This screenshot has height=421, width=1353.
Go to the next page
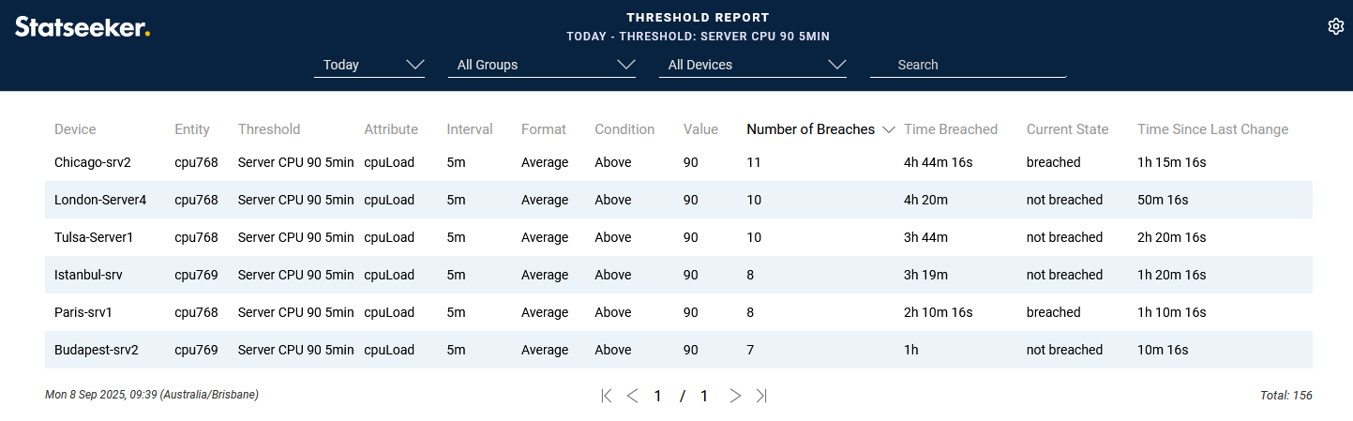point(735,396)
